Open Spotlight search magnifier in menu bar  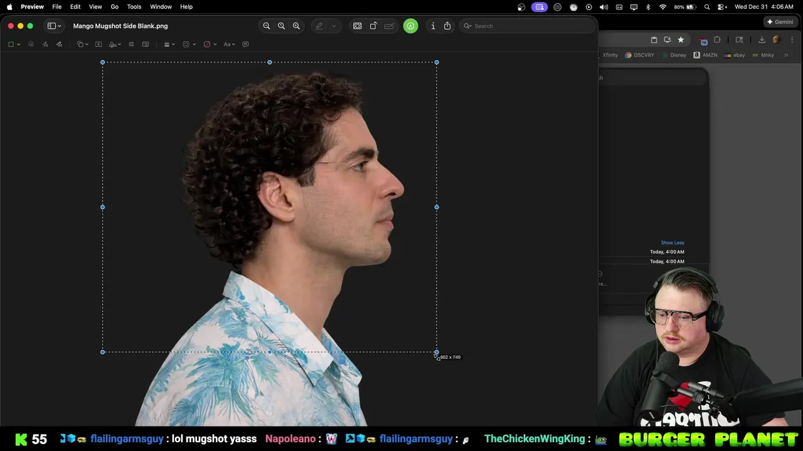(x=708, y=7)
